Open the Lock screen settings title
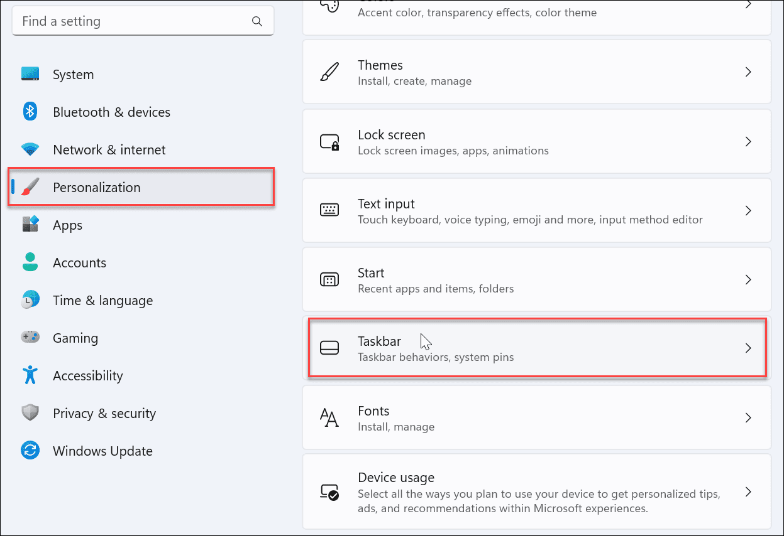This screenshot has width=784, height=536. pyautogui.click(x=392, y=135)
